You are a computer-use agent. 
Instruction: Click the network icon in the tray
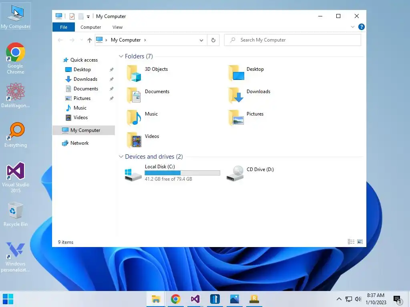click(349, 299)
